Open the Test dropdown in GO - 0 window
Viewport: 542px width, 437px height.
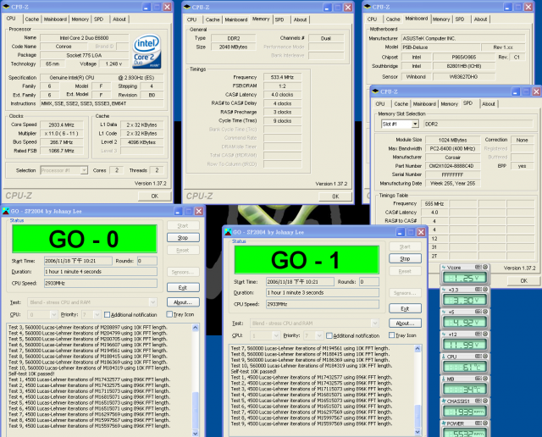tap(152, 302)
